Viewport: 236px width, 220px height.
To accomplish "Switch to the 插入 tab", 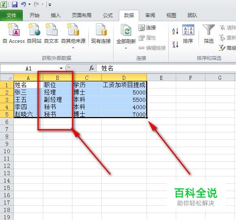I will click(55, 15).
